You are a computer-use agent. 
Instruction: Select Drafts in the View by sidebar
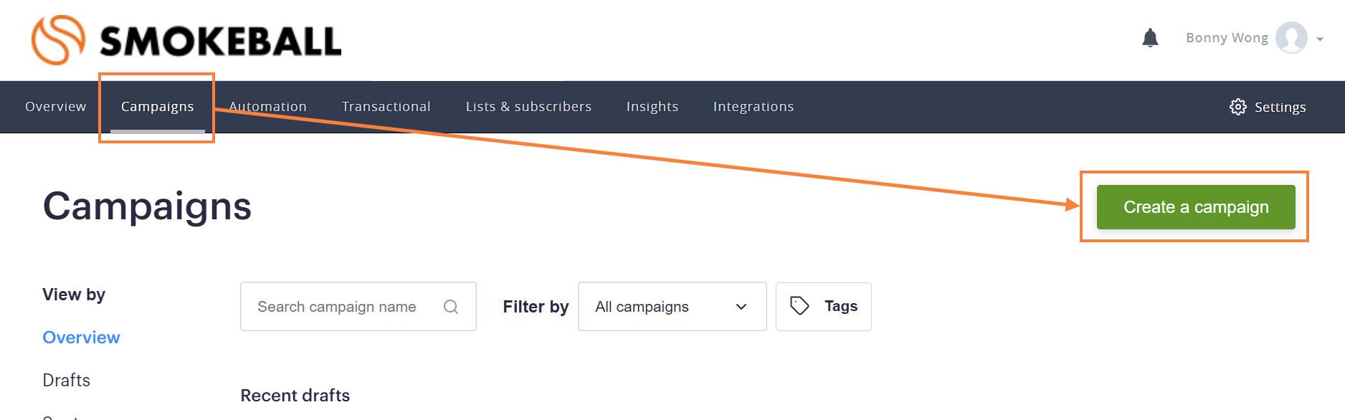(x=66, y=381)
